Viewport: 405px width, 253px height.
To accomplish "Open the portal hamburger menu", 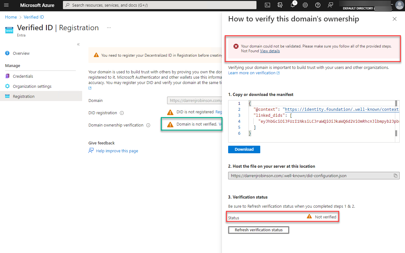I will coord(6,5).
